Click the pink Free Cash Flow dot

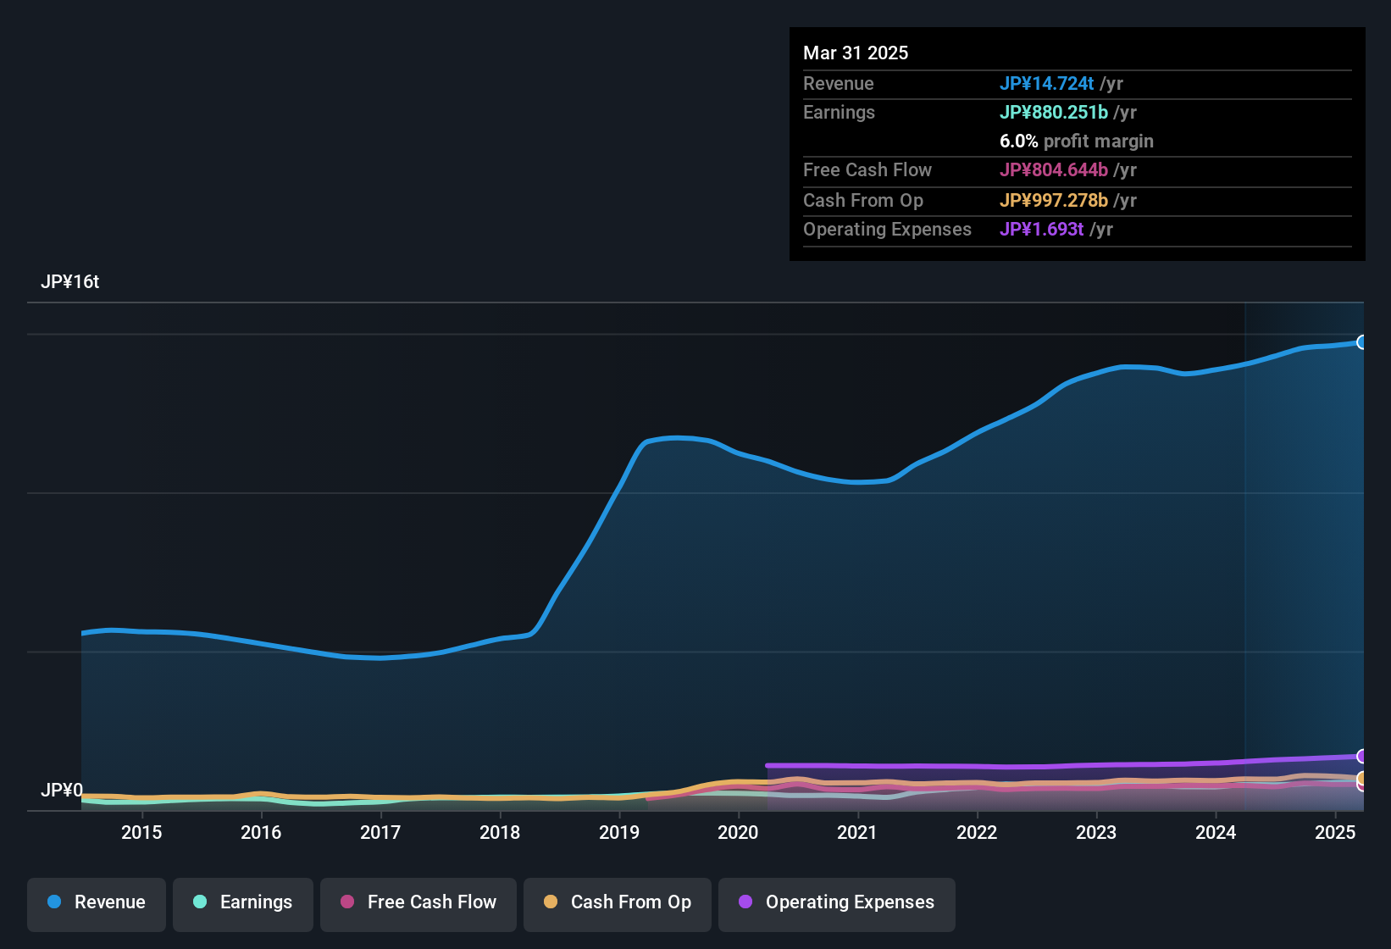click(x=347, y=902)
